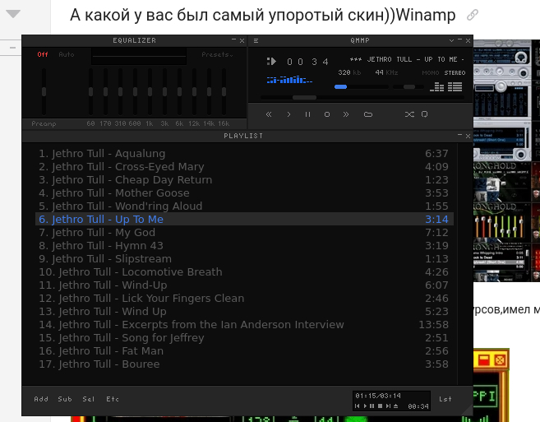
Task: Select track 5 Wond'ring Aloud
Action: coord(244,206)
